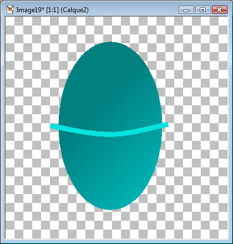Click the center of the teal ellipse
The height and width of the screenshot is (244, 233).
click(x=110, y=126)
